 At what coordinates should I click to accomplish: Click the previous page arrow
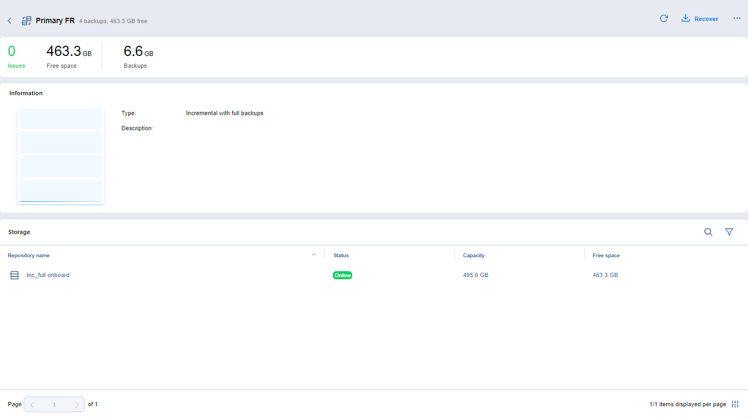(32, 404)
